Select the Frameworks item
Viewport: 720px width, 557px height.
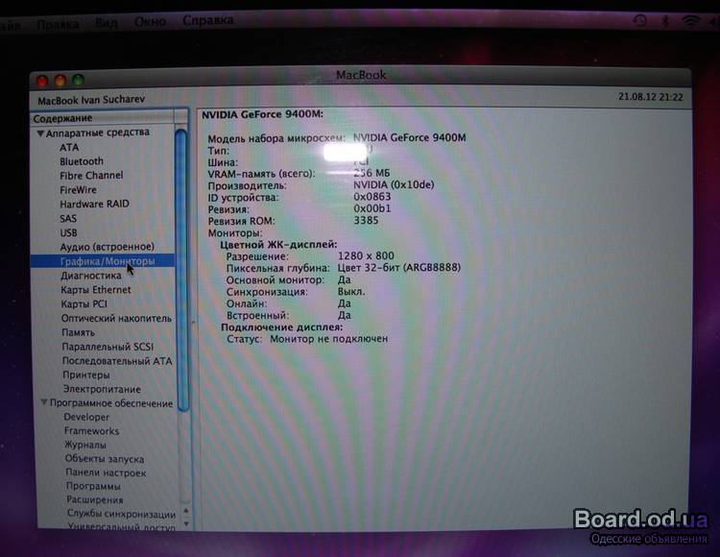[91, 431]
